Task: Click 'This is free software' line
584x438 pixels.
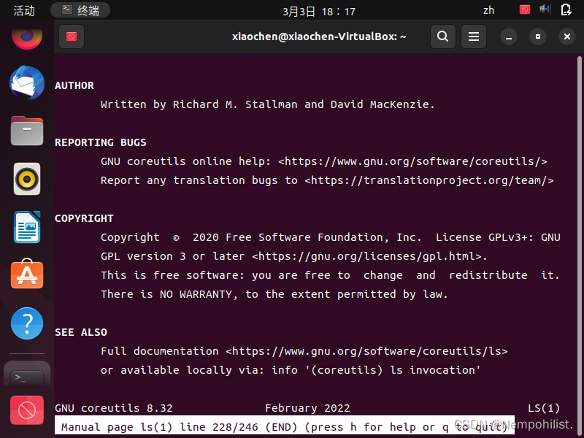Action: (x=331, y=275)
